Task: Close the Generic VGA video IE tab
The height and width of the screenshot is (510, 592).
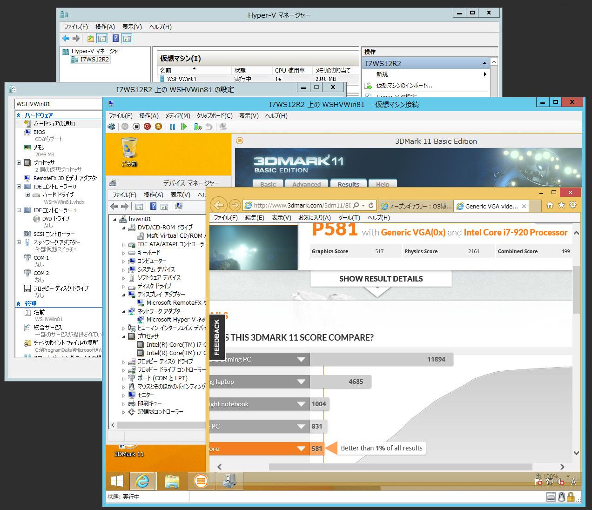Action: click(524, 206)
